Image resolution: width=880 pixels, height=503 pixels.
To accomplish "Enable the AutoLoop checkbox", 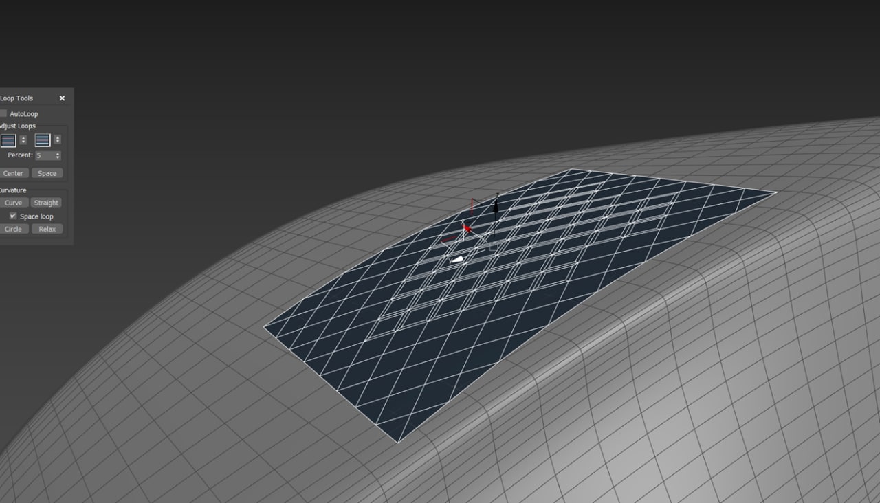I will pos(3,113).
